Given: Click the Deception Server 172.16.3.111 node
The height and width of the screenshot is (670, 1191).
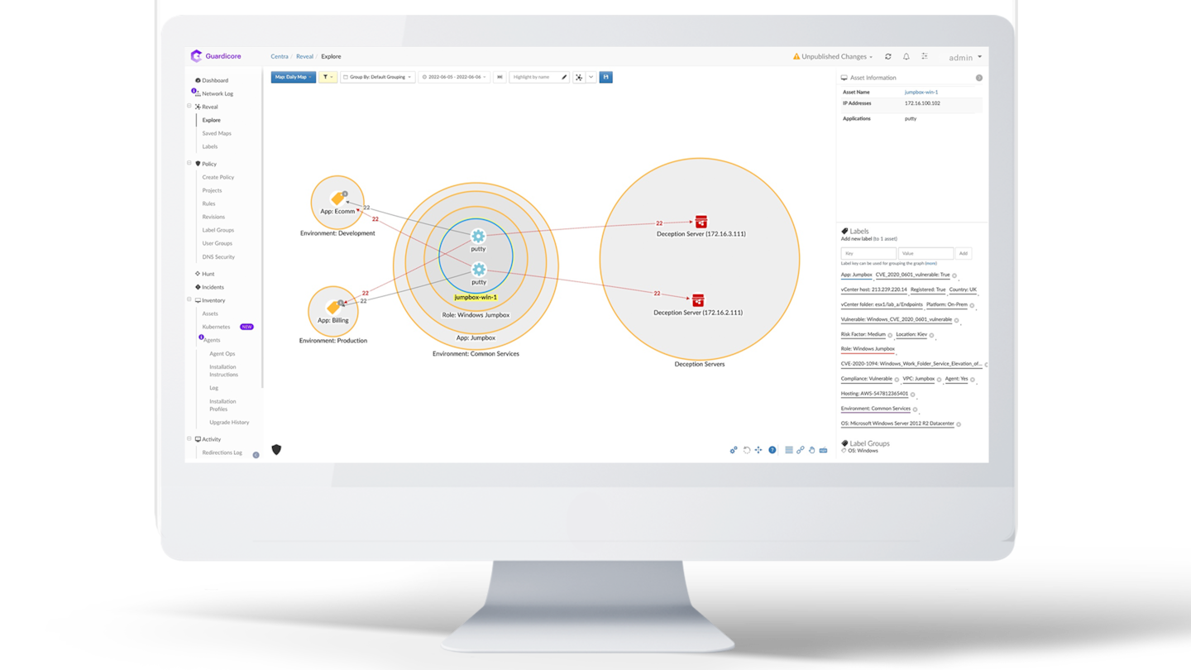Looking at the screenshot, I should tap(701, 222).
